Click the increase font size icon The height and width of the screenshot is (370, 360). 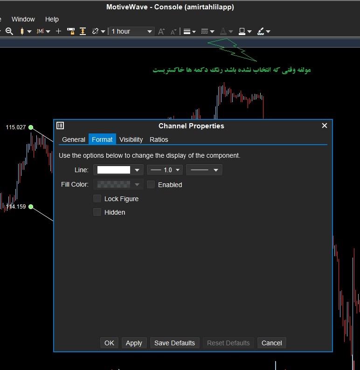point(161,31)
